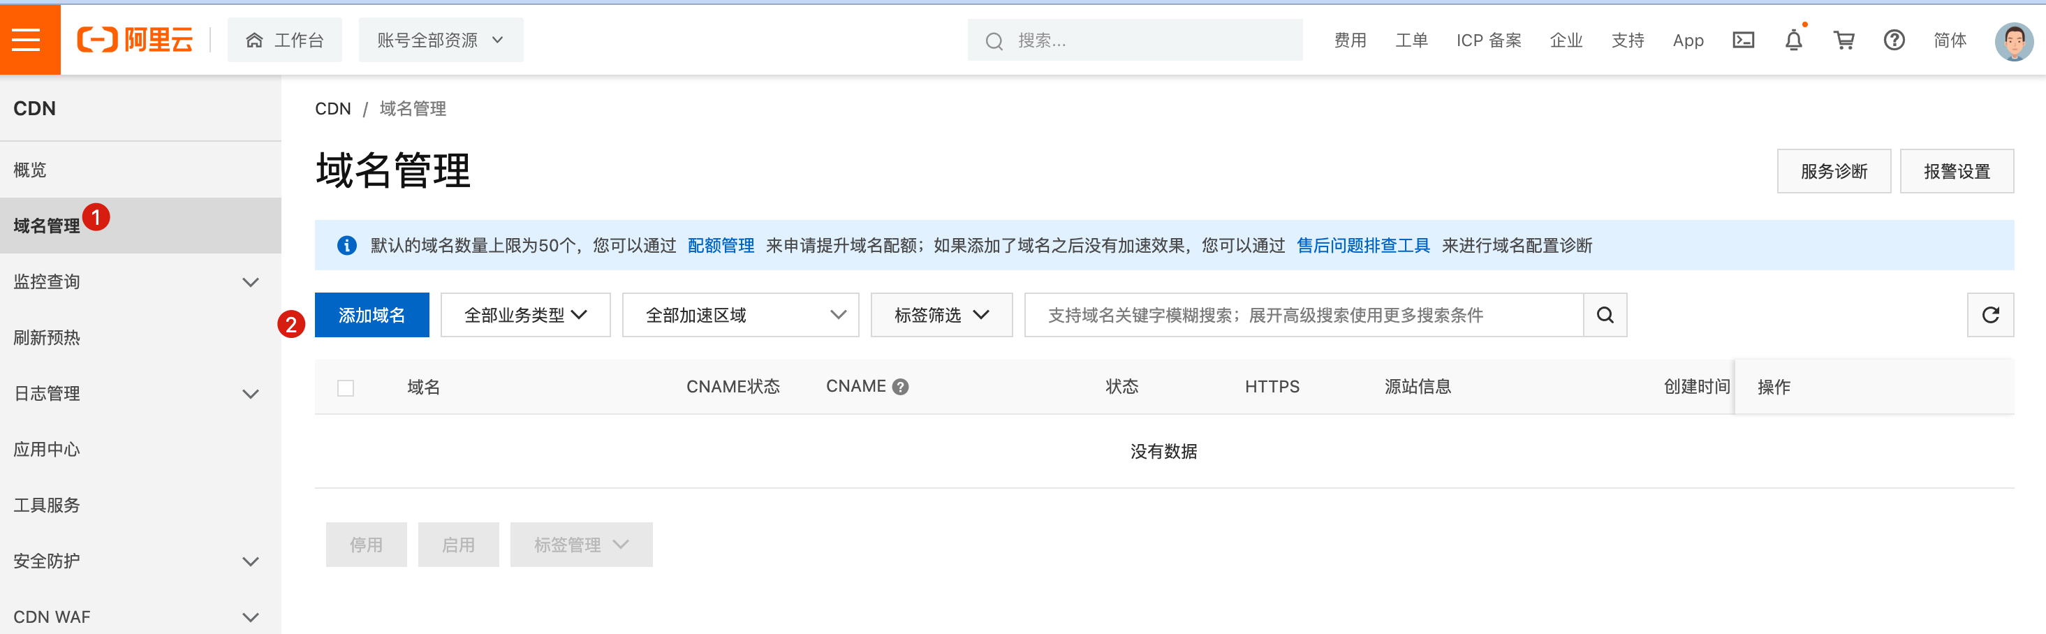The image size is (2046, 634).
Task: Click the Alibaba Cloud logo
Action: coord(135,40)
